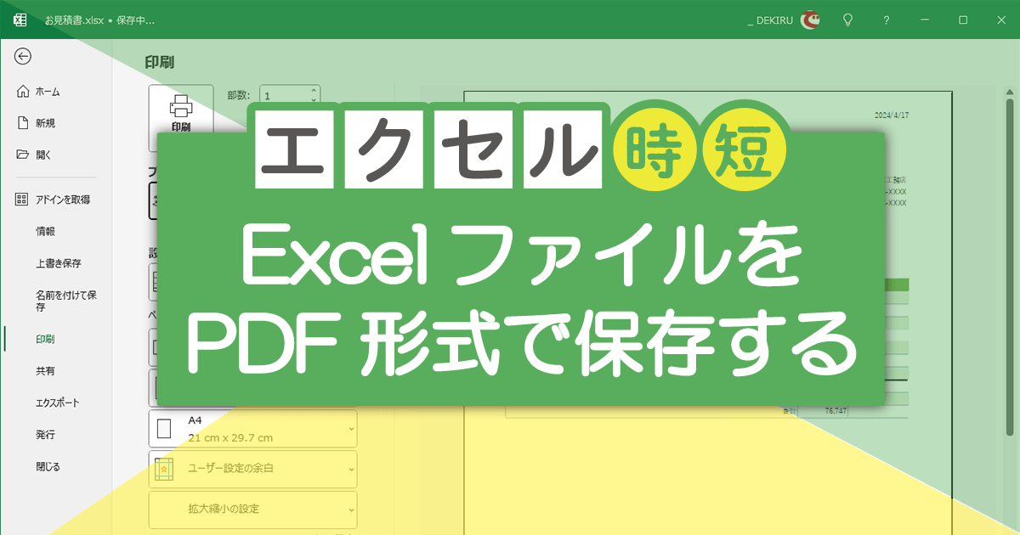Screen dimensions: 1020x535
Task: Click the large 印刷 printer button
Action: [x=181, y=111]
